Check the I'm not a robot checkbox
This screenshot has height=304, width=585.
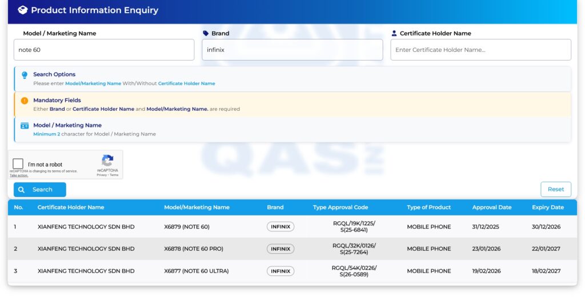[18, 164]
